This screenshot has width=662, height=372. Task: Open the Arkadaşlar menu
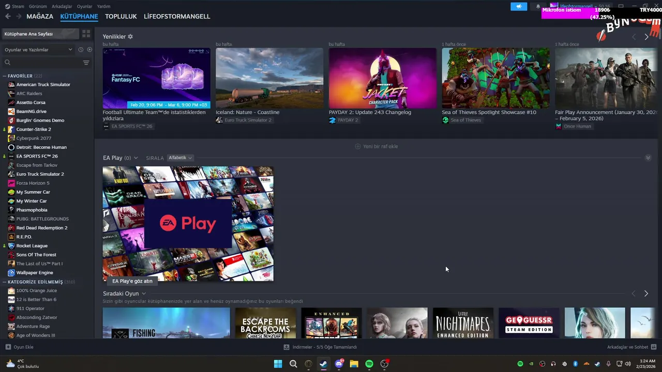click(62, 6)
